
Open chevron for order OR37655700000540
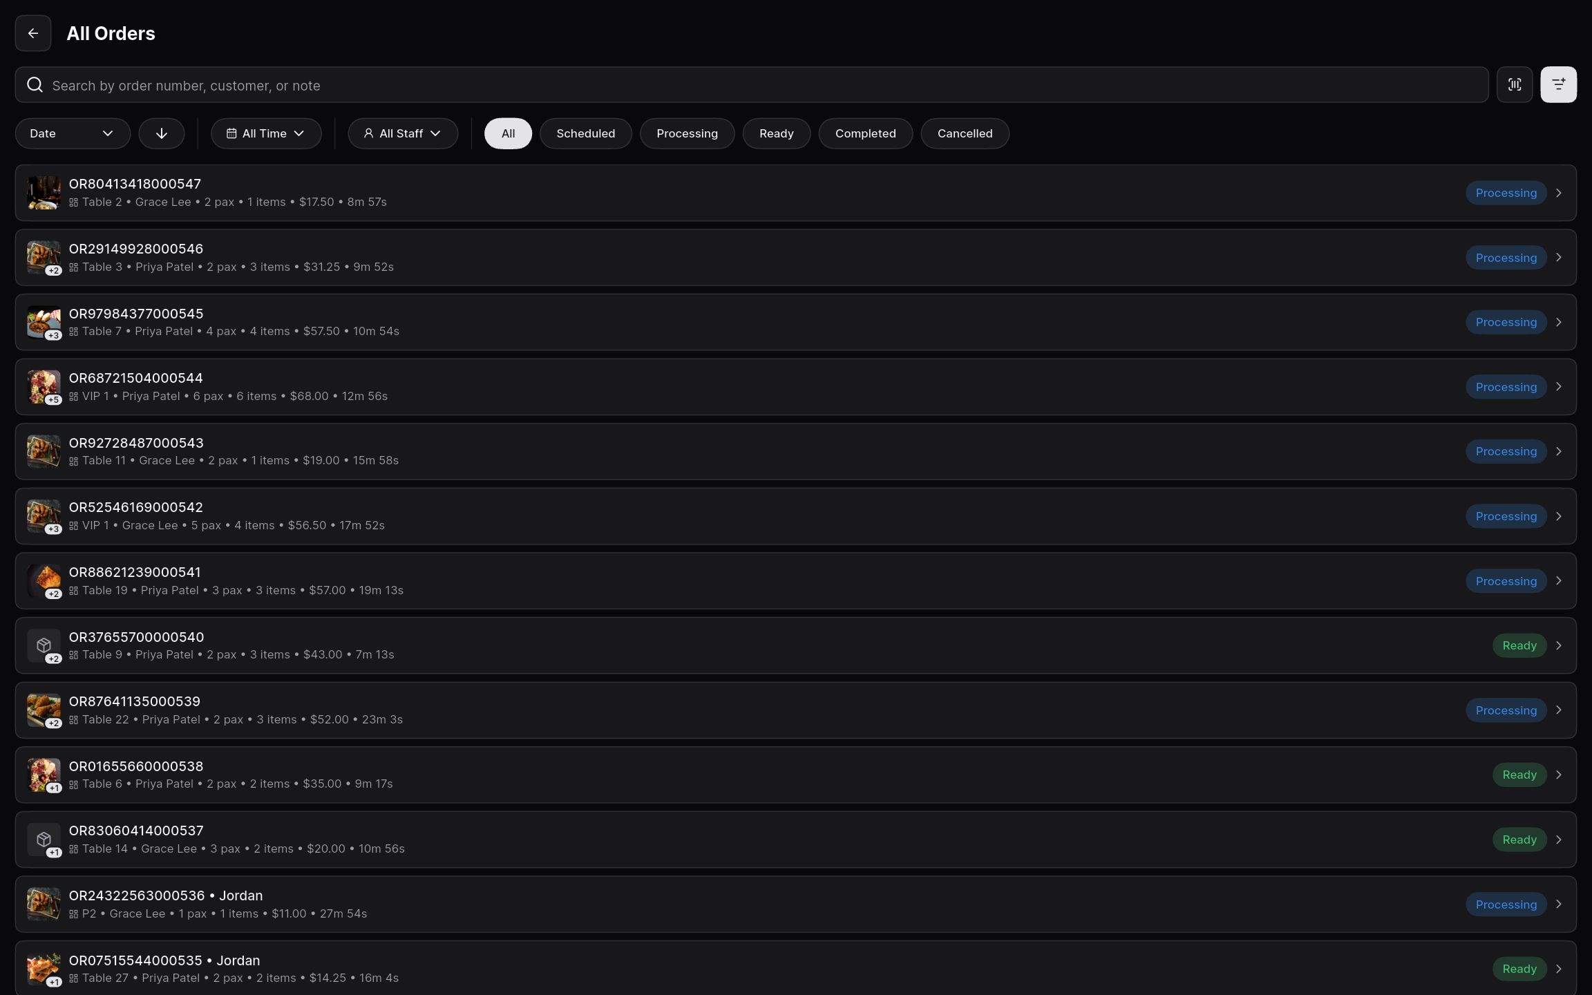1559,645
